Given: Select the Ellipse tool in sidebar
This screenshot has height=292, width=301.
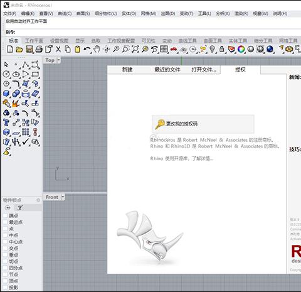Looking at the screenshot, I should click(16, 74).
